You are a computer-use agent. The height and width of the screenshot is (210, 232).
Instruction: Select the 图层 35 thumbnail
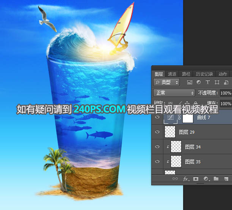[176, 161]
